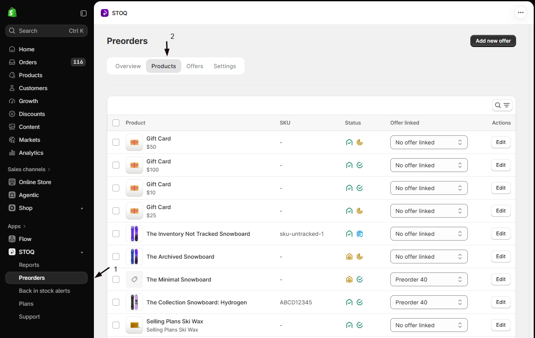Click the Gift Card $50 moon status icon
This screenshot has height=338, width=535.
360,142
